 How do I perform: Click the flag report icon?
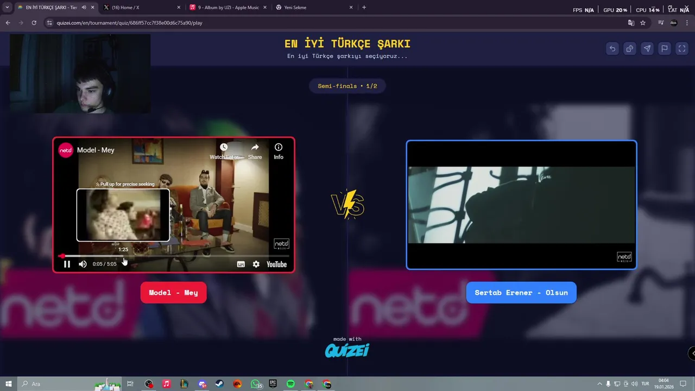pyautogui.click(x=665, y=48)
